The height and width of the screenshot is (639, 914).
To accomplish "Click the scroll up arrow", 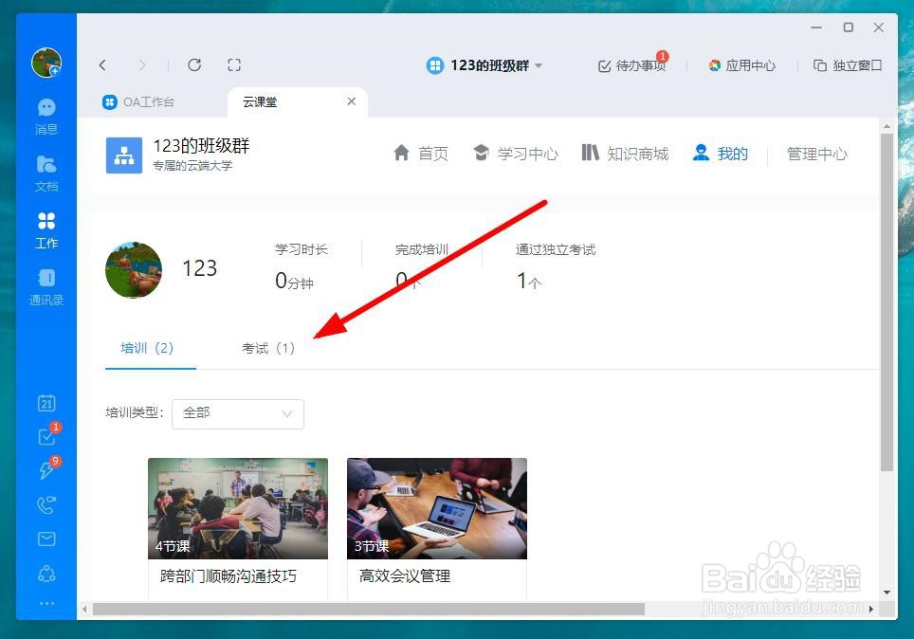I will [887, 126].
